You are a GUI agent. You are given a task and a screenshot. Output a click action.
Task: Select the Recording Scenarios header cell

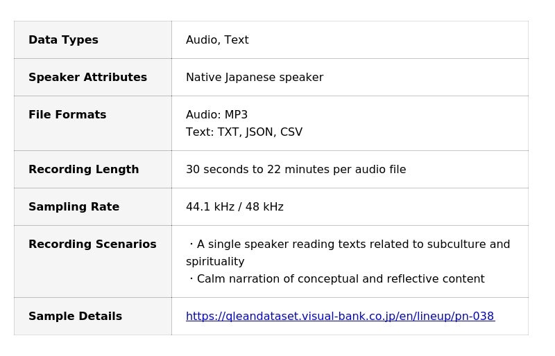(x=92, y=244)
